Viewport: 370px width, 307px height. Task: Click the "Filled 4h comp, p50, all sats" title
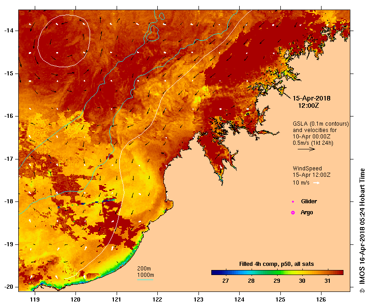coord(277,264)
